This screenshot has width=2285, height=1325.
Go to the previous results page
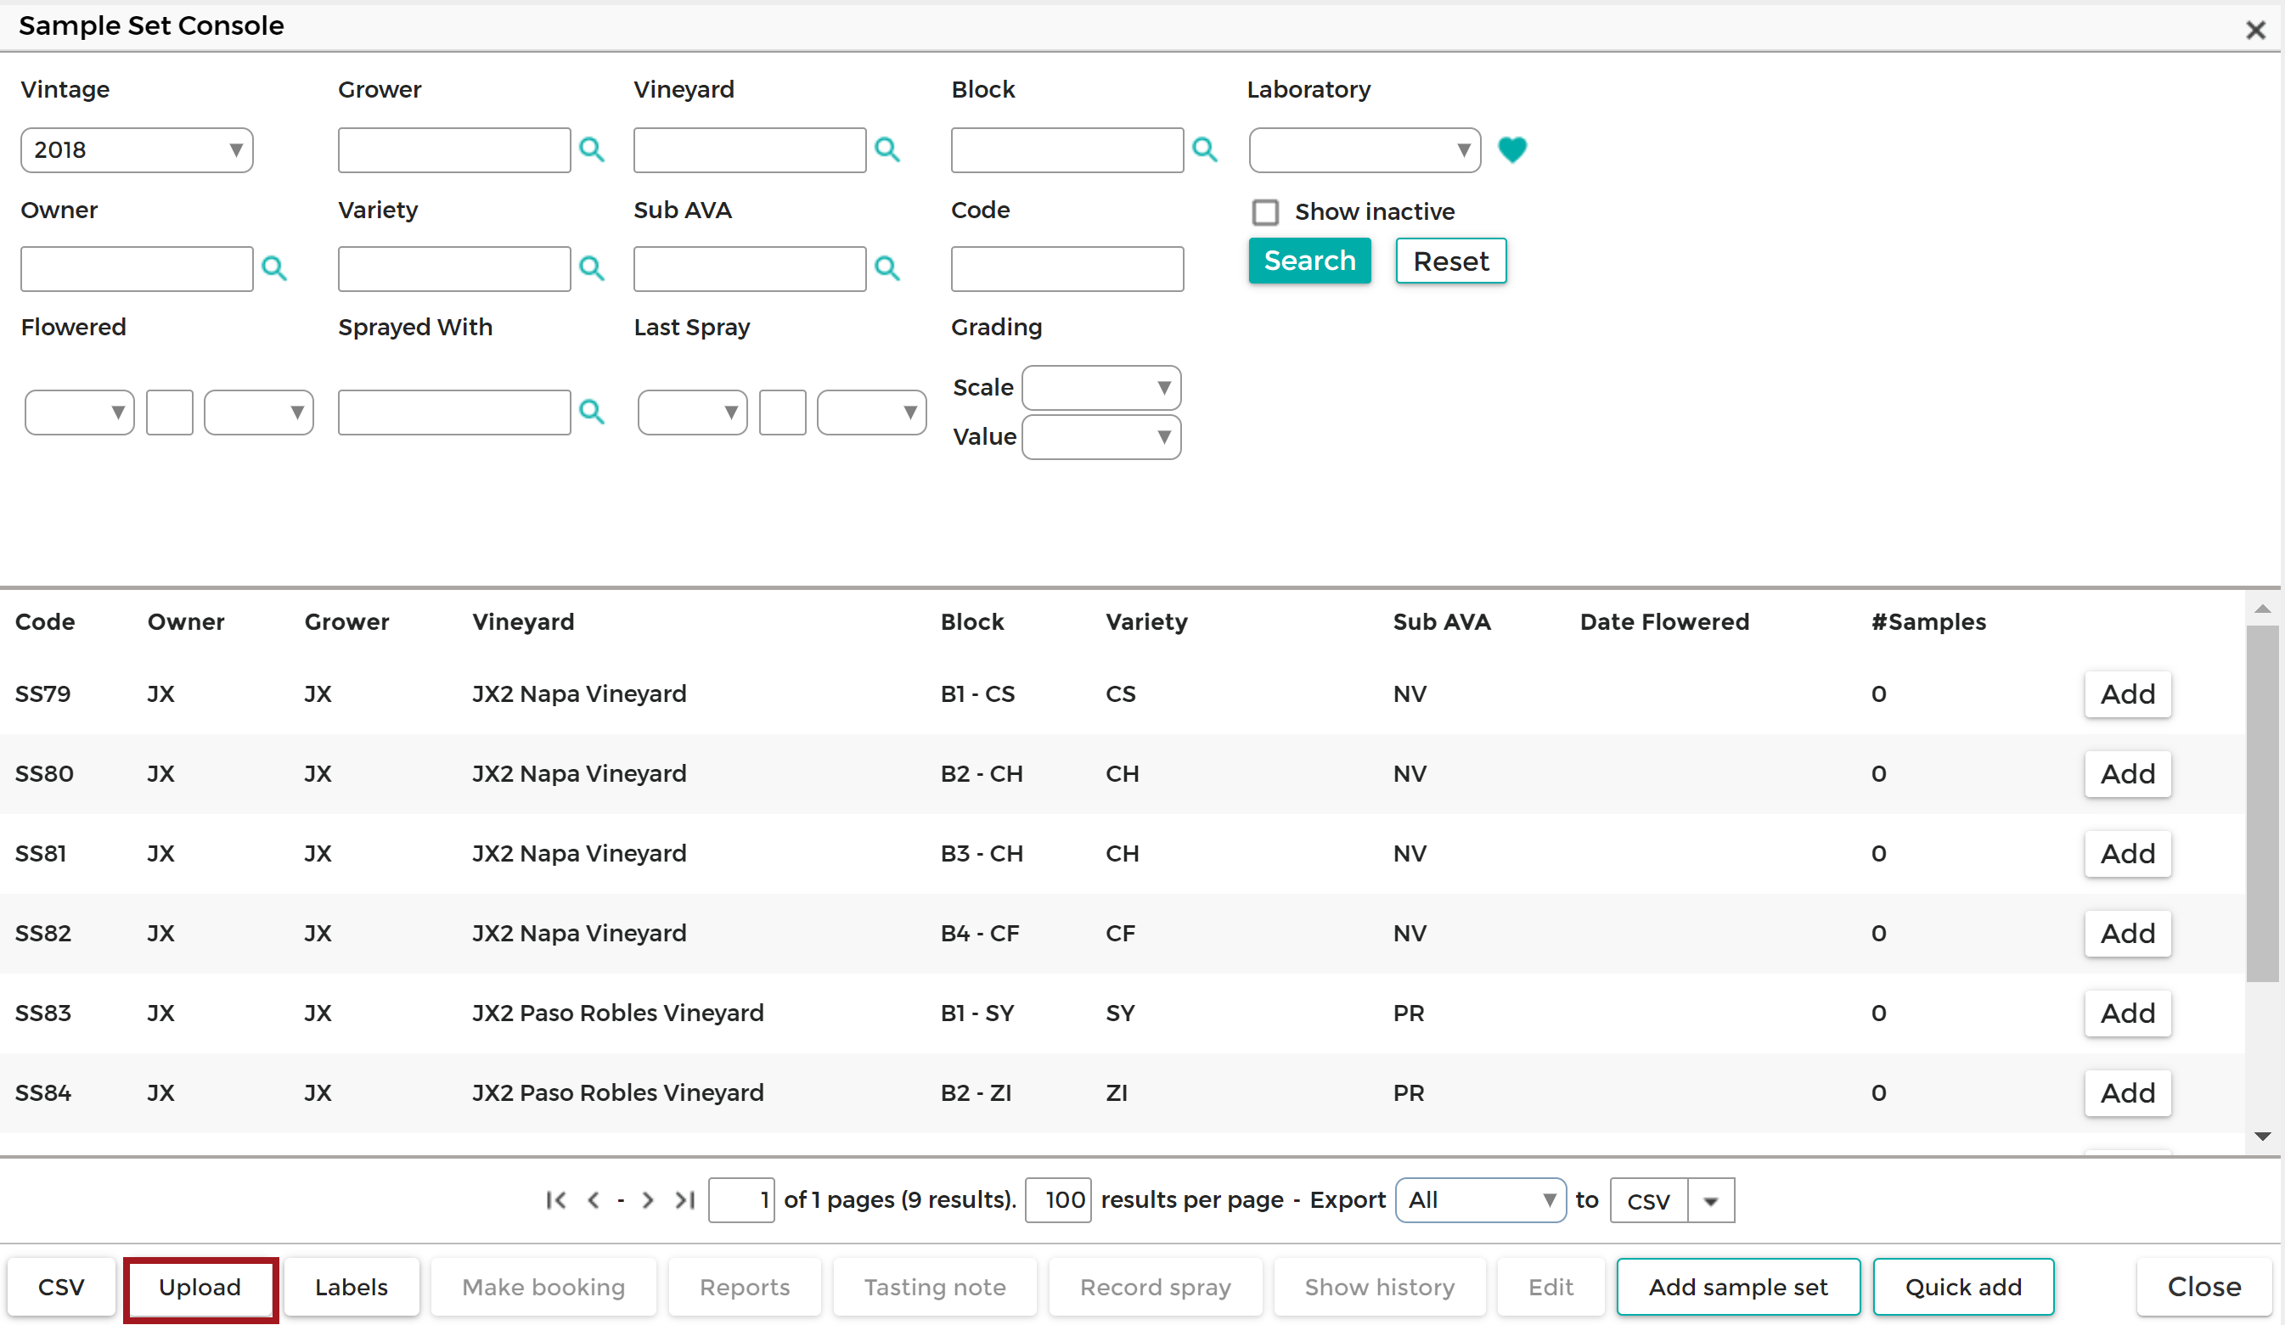pyautogui.click(x=593, y=1200)
